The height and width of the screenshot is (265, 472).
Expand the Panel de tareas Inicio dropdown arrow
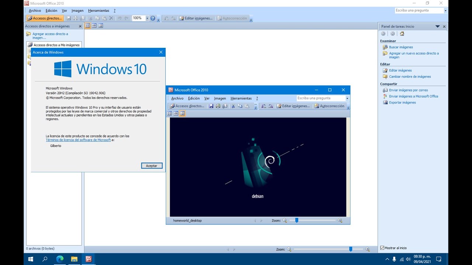pos(438,26)
